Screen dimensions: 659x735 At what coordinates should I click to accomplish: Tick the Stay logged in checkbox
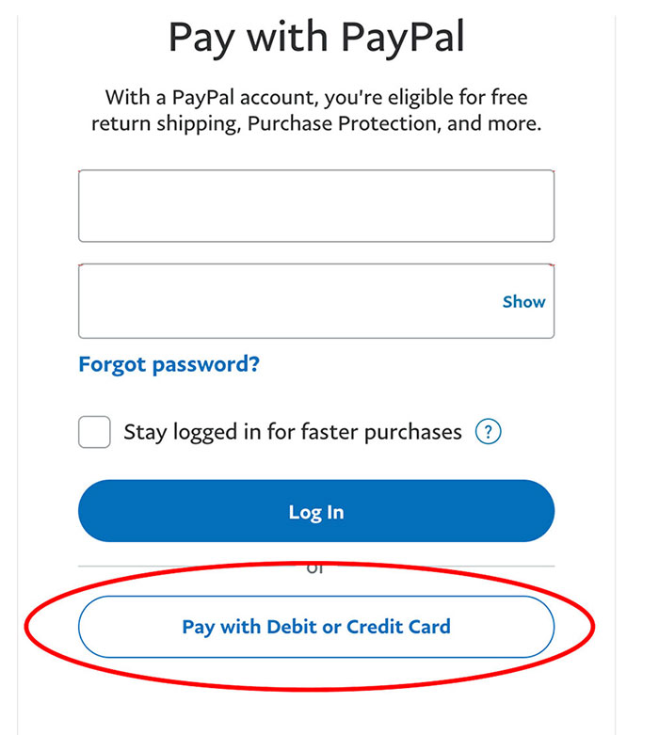coord(94,433)
